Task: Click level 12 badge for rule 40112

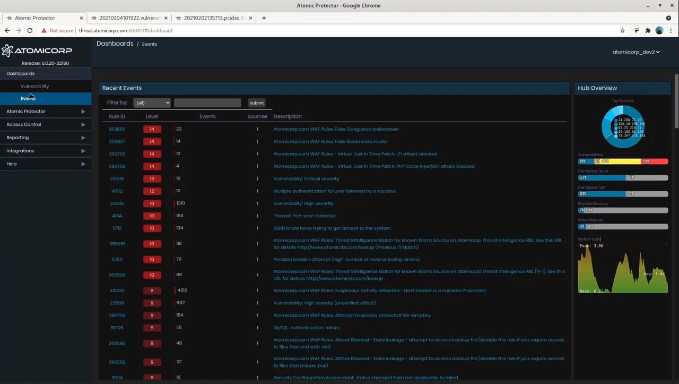Action: (x=152, y=191)
